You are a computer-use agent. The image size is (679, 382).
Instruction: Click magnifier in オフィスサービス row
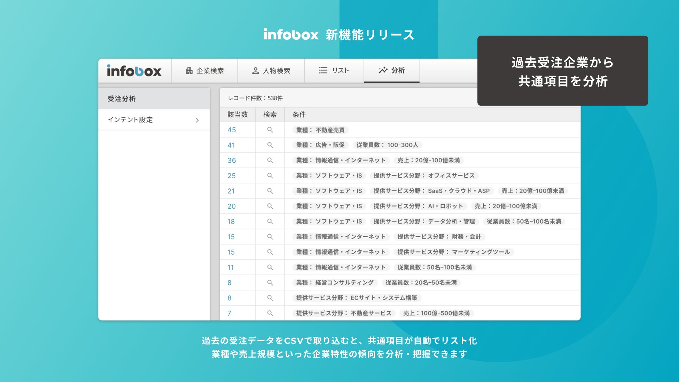(270, 176)
